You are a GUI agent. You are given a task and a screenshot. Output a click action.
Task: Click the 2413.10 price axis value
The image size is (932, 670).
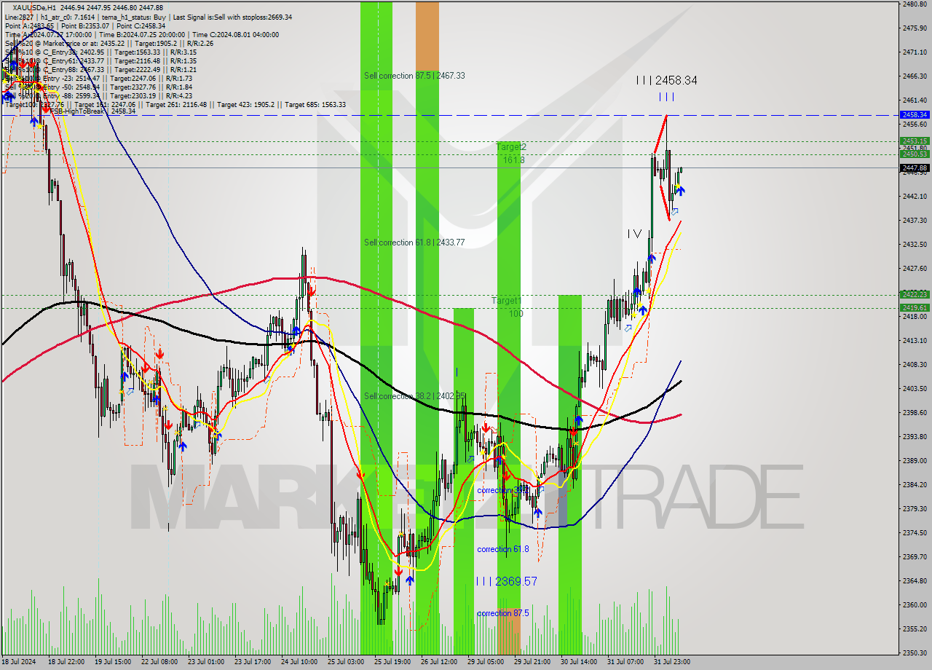pyautogui.click(x=915, y=340)
